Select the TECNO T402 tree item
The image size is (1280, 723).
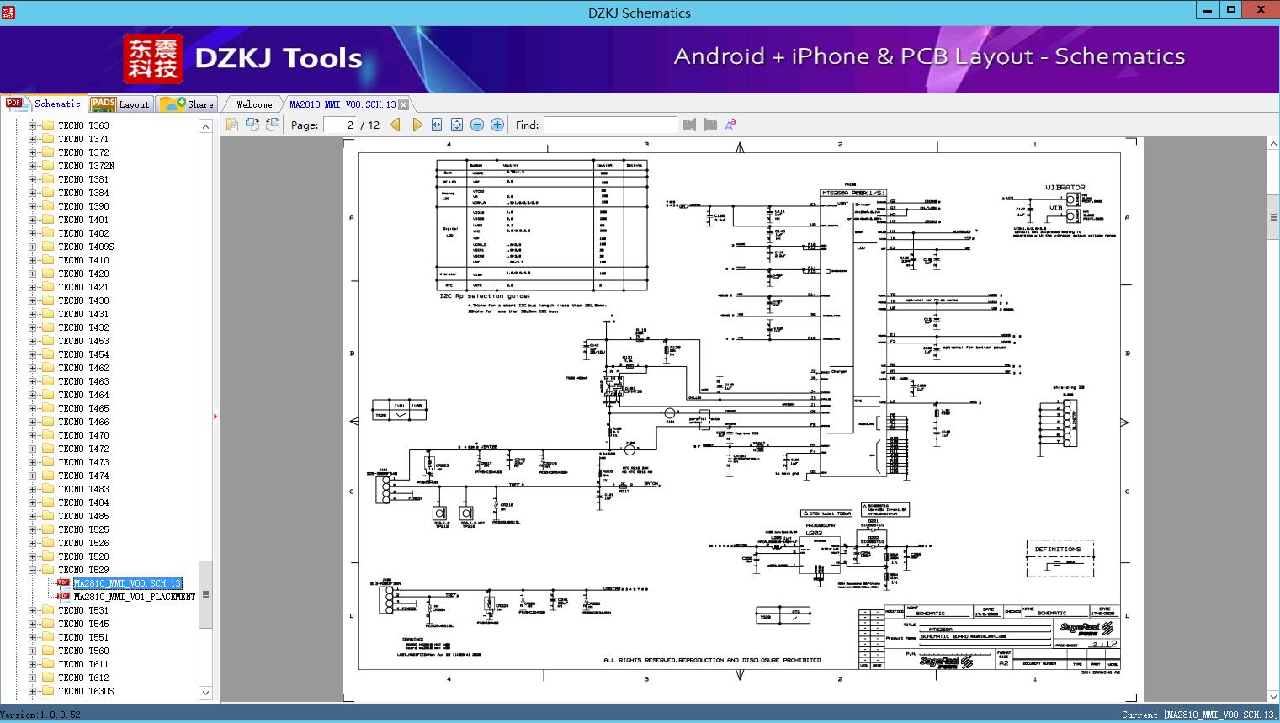(x=83, y=233)
